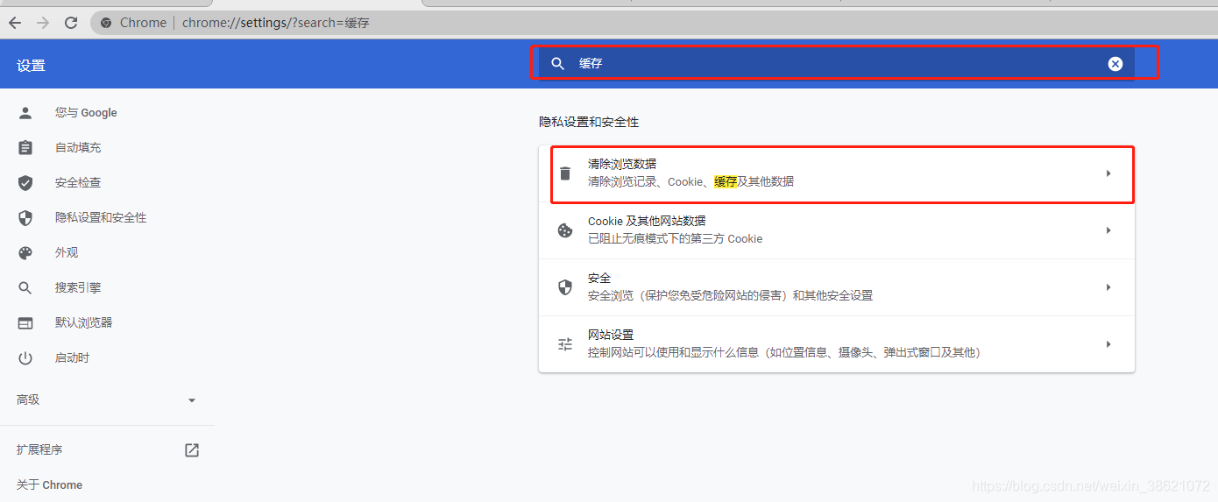
Task: Expand the 高级 section arrow
Action: click(x=192, y=400)
